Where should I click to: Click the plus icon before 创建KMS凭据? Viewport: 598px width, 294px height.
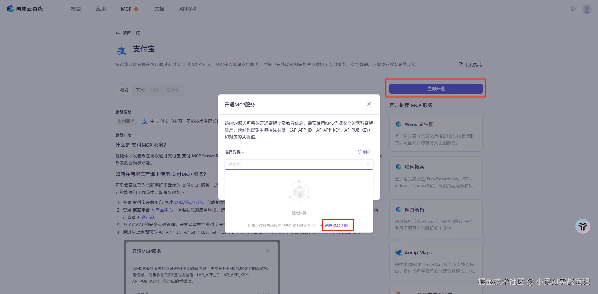coord(321,226)
